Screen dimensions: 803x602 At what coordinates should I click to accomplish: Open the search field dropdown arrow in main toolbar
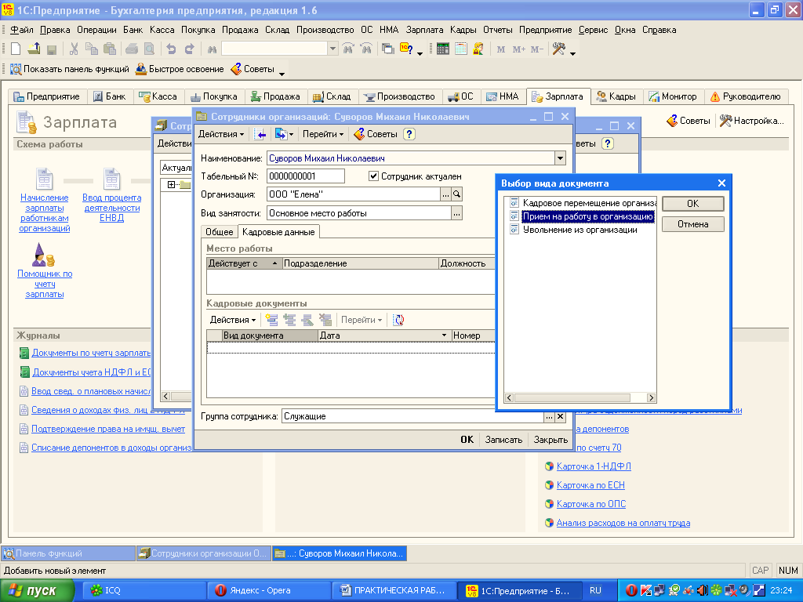(332, 49)
